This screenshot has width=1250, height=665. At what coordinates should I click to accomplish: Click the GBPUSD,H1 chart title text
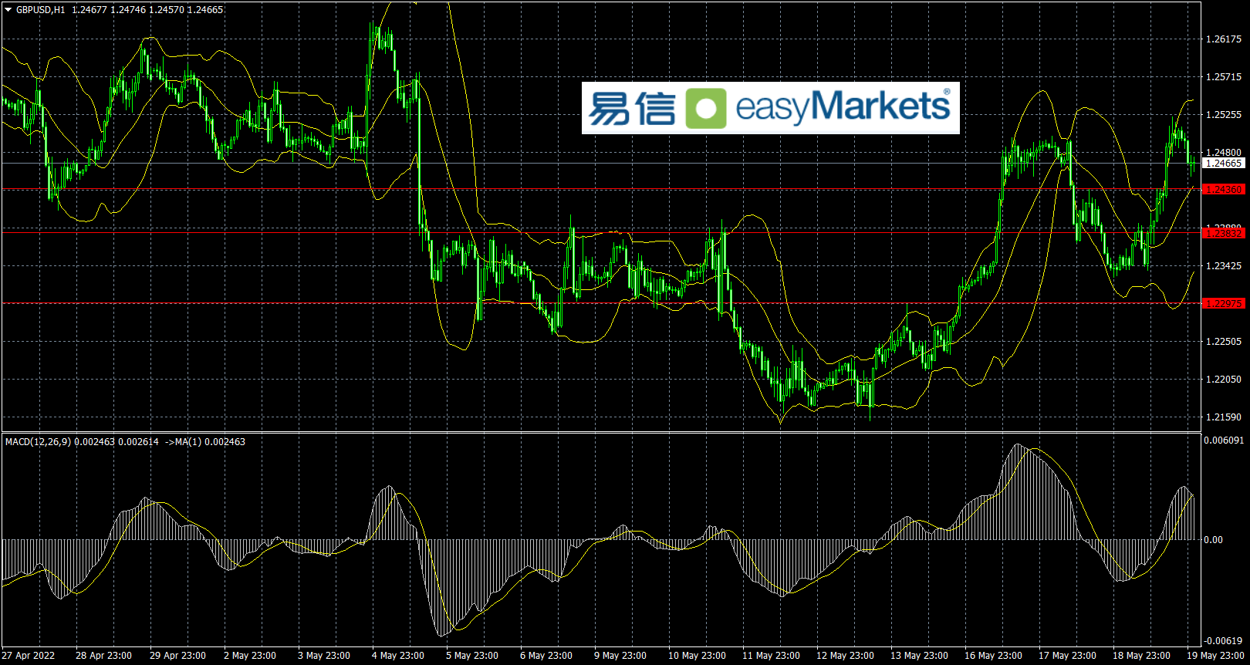[41, 10]
